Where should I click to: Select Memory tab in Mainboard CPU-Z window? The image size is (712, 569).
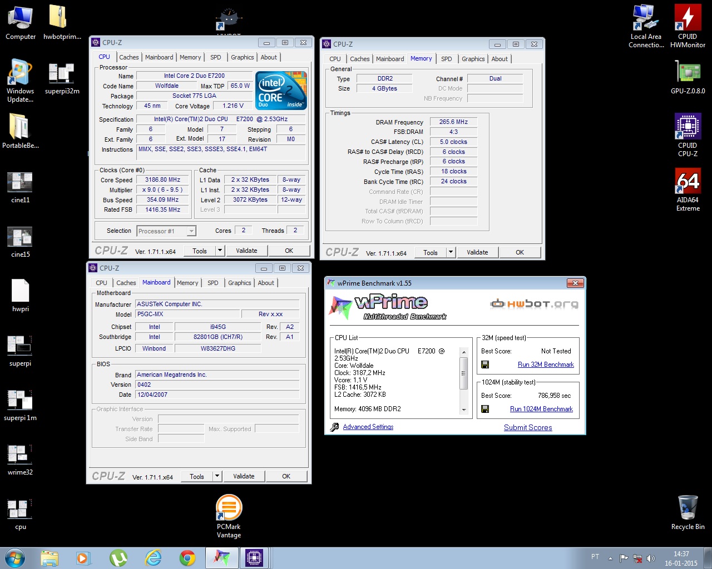[x=187, y=283]
